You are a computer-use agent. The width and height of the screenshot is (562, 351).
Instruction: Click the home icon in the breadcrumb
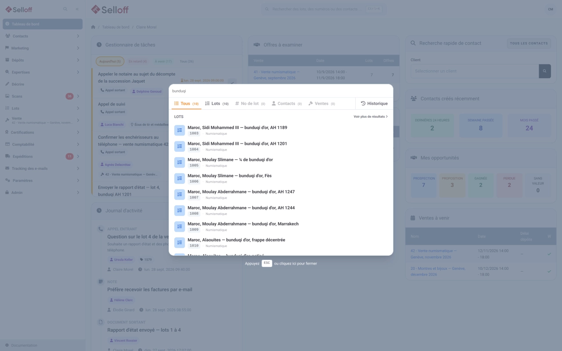(93, 27)
